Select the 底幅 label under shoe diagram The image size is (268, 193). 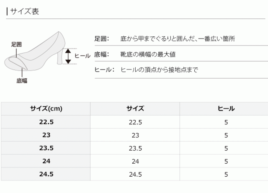[22, 81]
